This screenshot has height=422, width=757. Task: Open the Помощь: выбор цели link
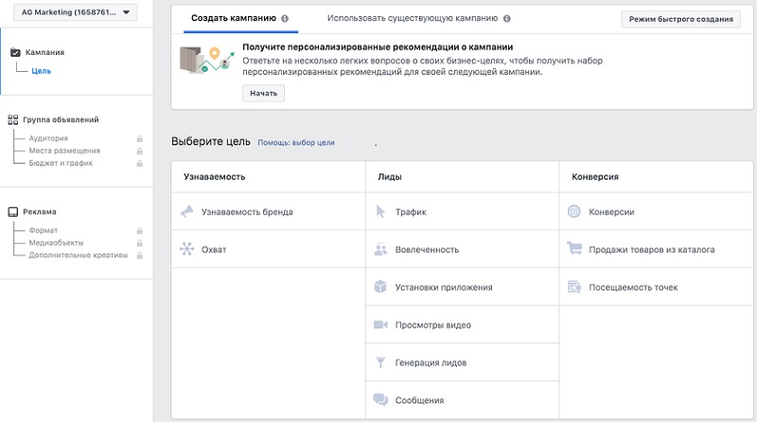click(296, 143)
